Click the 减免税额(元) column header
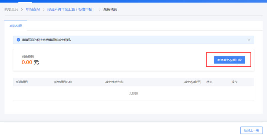Viewport: 267px width, 135px height. click(x=193, y=82)
